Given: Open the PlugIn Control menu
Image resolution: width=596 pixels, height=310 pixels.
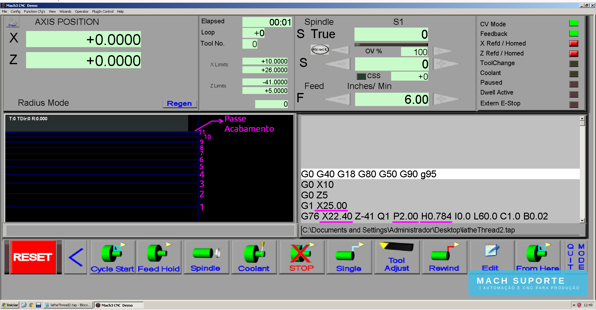Looking at the screenshot, I should pos(103,11).
